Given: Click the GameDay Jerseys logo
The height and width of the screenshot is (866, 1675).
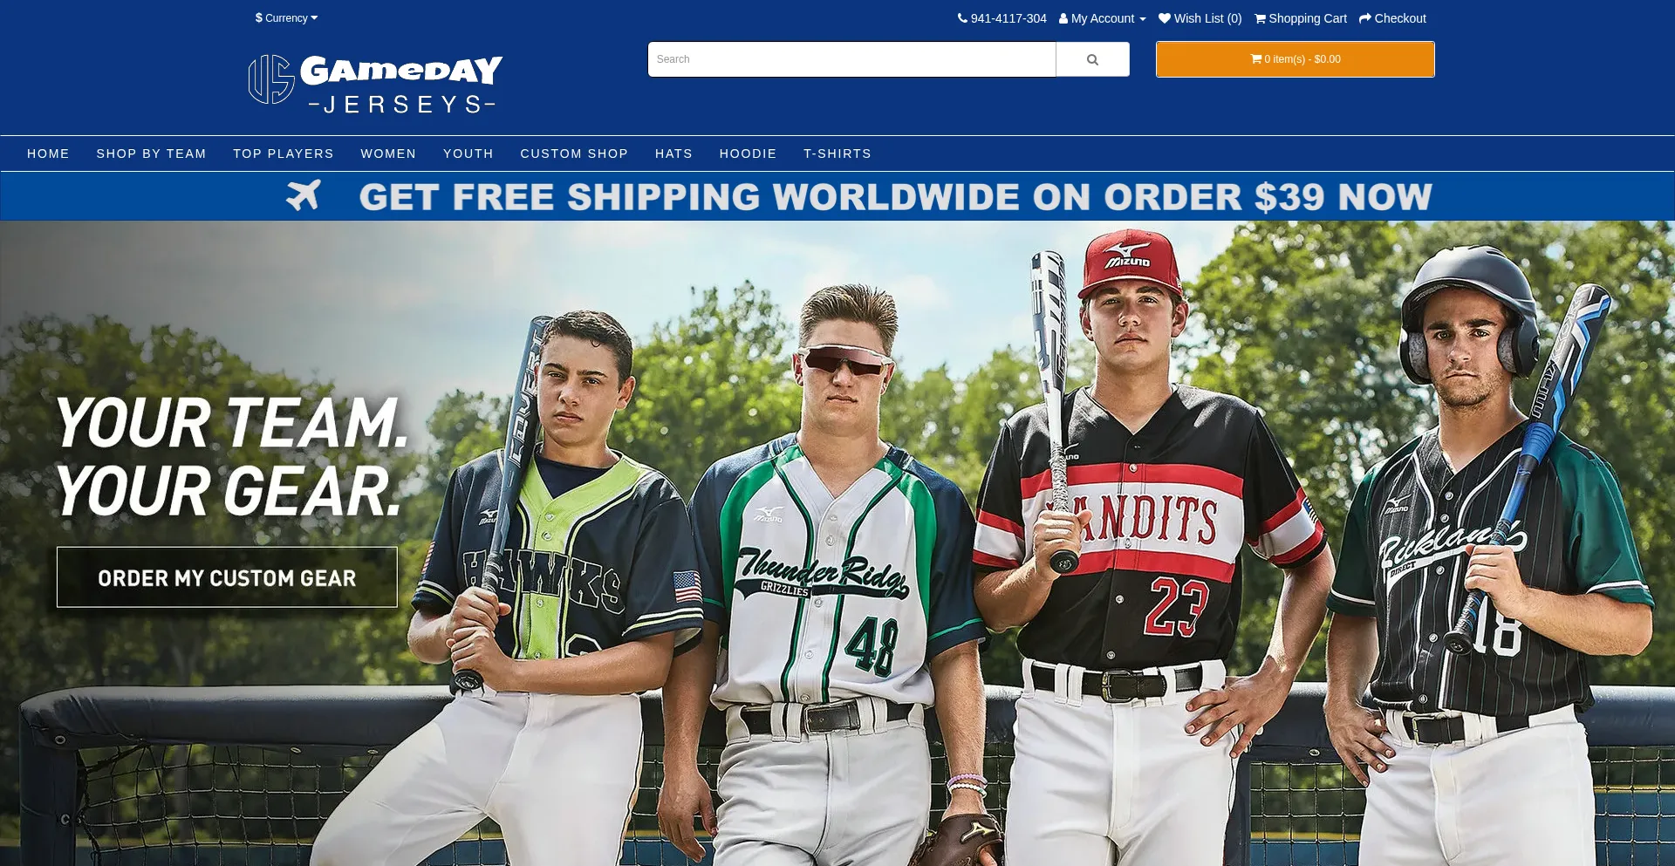Looking at the screenshot, I should click(375, 85).
